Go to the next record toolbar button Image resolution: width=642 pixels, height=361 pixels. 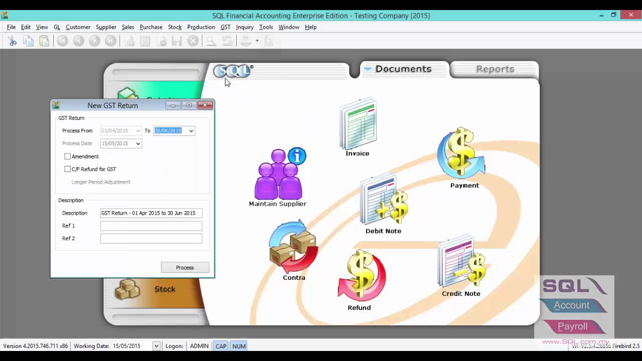[94, 41]
